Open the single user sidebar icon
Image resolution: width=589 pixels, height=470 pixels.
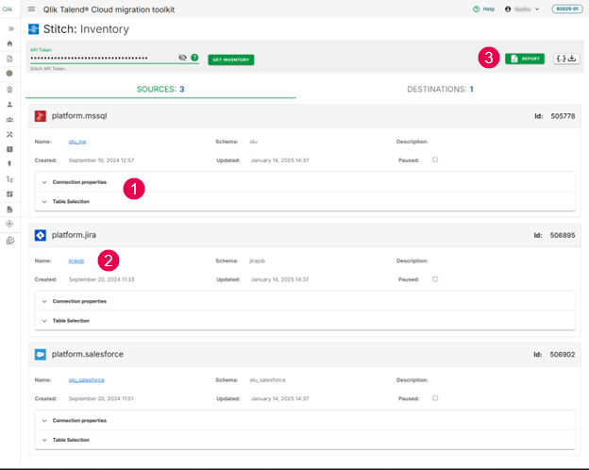[9, 105]
